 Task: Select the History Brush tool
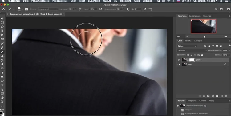(x=2, y=60)
